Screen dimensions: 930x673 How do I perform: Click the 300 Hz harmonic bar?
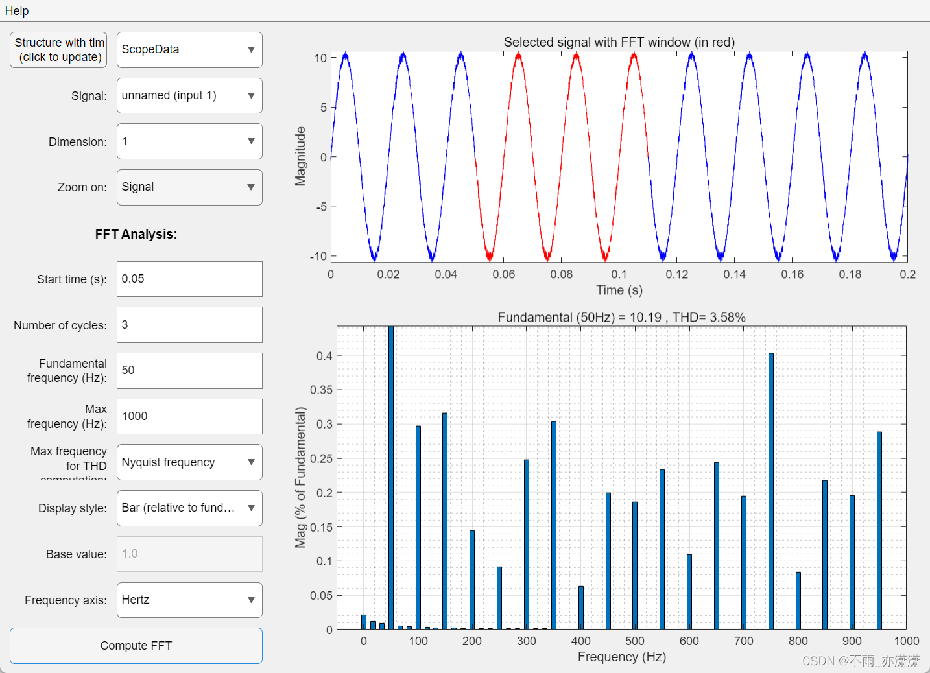[x=527, y=545]
